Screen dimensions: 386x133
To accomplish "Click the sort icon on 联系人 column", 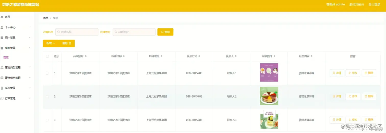I will 236,56.
